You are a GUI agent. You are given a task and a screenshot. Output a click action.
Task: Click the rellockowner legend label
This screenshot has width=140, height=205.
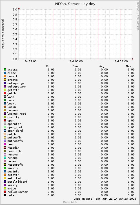point(17,192)
